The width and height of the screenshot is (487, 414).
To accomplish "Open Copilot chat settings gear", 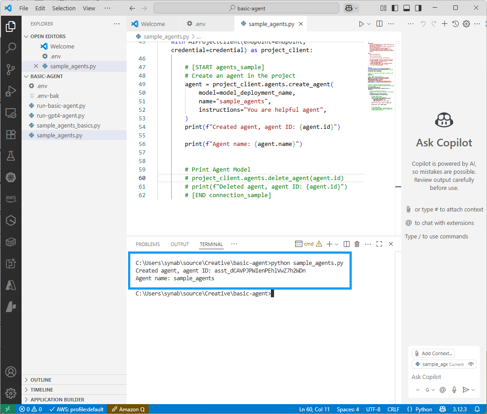I will pyautogui.click(x=466, y=24).
